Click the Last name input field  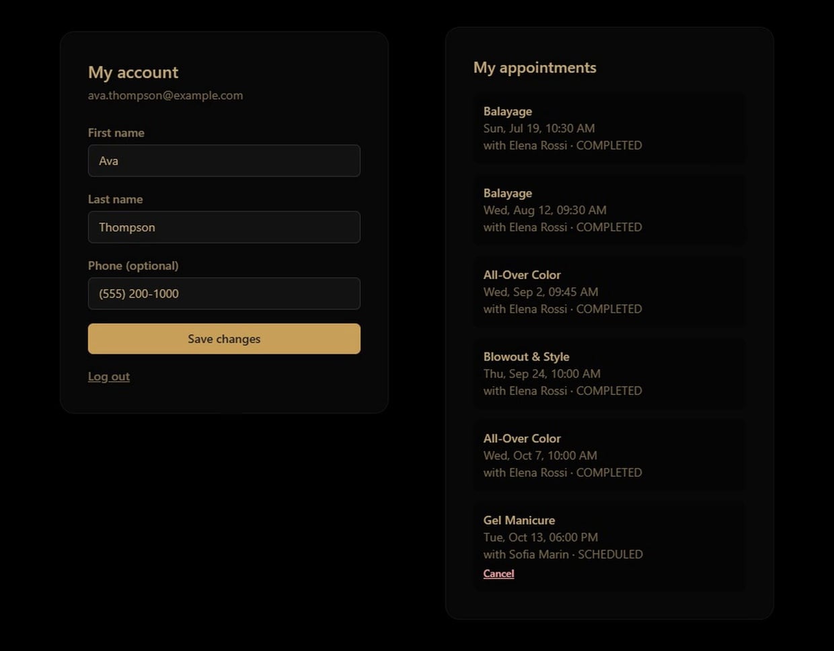[x=224, y=227]
